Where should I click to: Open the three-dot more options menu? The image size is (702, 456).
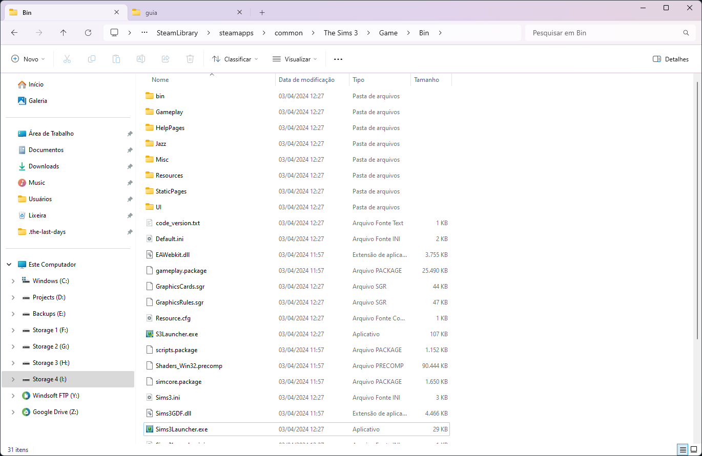coord(338,59)
